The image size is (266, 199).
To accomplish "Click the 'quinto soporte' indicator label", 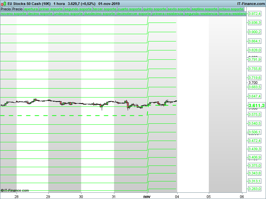I will pyautogui.click(x=155, y=9).
